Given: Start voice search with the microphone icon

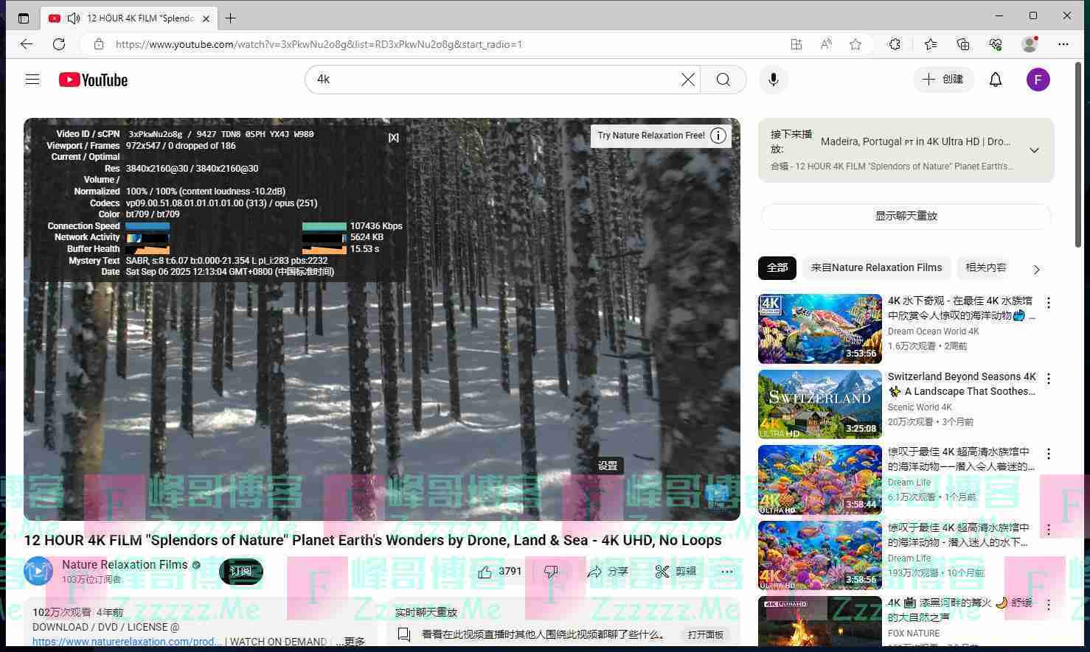Looking at the screenshot, I should tap(773, 80).
